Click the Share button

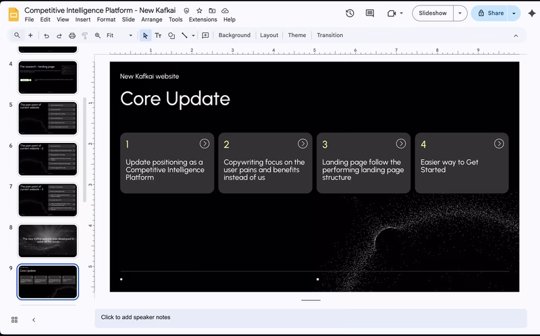click(x=491, y=13)
